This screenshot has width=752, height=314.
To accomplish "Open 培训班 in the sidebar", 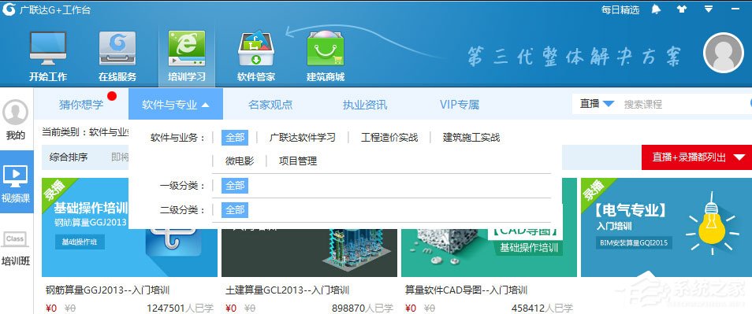I will coord(15,249).
